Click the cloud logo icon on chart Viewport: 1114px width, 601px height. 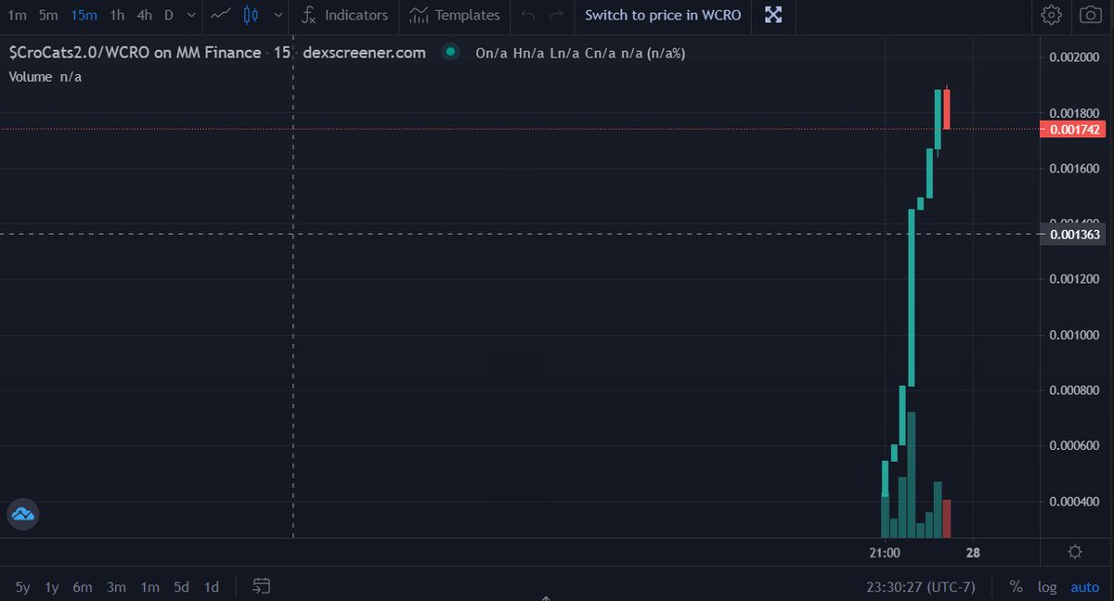(23, 513)
